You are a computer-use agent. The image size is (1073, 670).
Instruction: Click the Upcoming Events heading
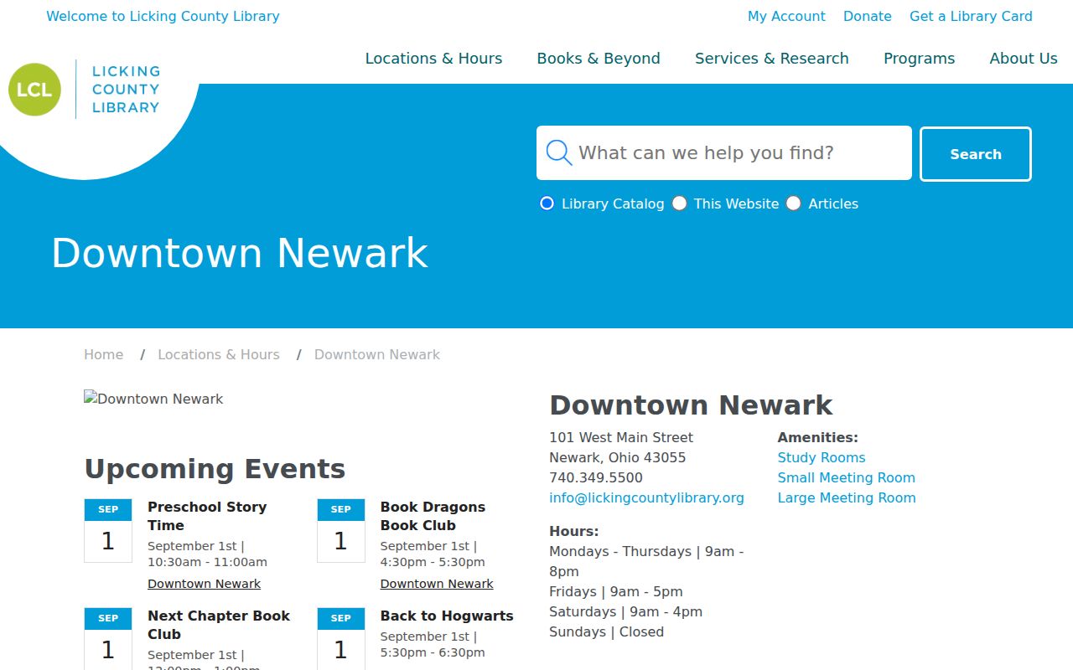[x=215, y=469]
